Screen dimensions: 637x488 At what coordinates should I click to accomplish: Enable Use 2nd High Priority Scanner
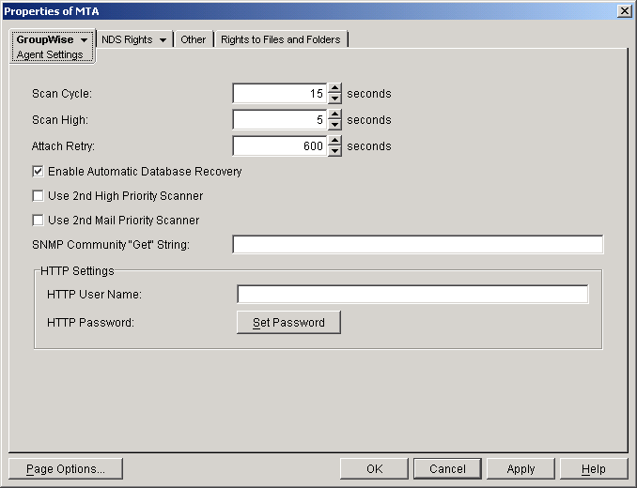[x=38, y=196]
